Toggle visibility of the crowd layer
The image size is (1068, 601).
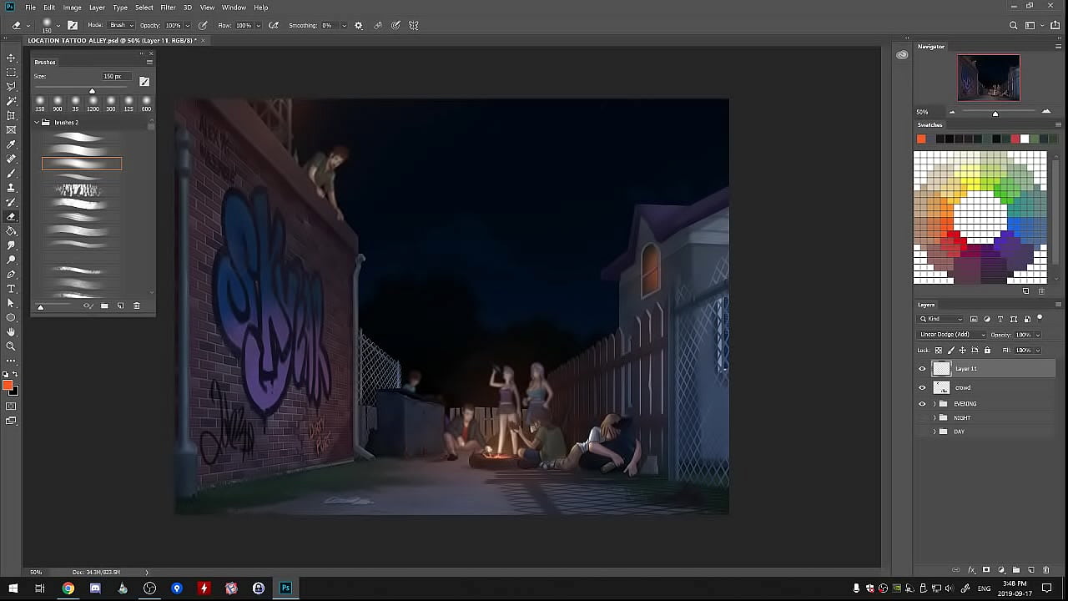922,387
